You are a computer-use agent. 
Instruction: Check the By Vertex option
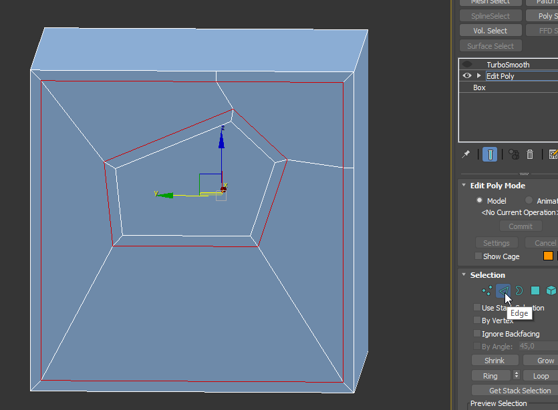pyautogui.click(x=478, y=321)
